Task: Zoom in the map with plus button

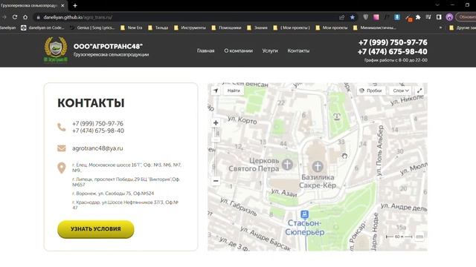Action: tap(216, 123)
